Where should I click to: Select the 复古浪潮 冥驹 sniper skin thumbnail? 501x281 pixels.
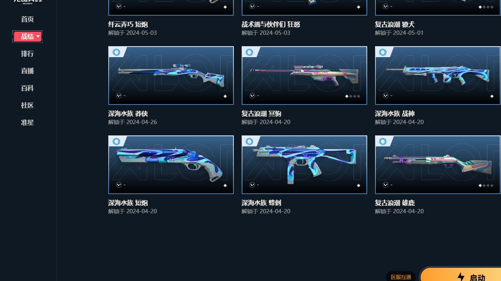coord(304,76)
